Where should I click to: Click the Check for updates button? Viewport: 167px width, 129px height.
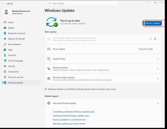coord(153,23)
